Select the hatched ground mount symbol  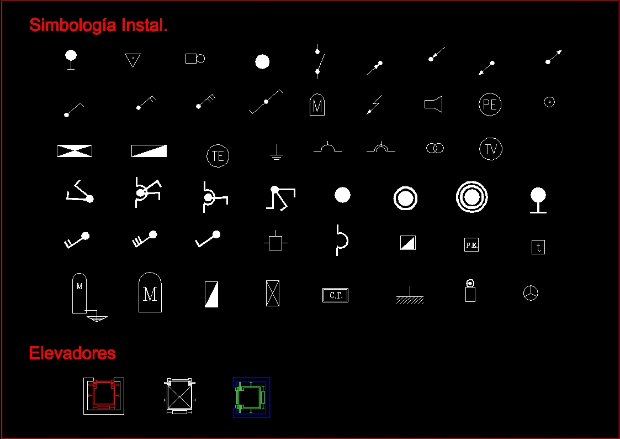[410, 295]
